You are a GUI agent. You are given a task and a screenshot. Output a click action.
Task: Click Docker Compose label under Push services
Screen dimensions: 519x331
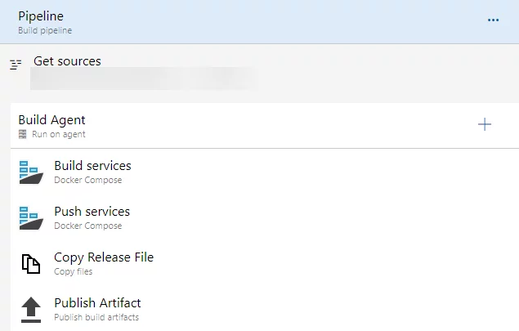pyautogui.click(x=88, y=226)
